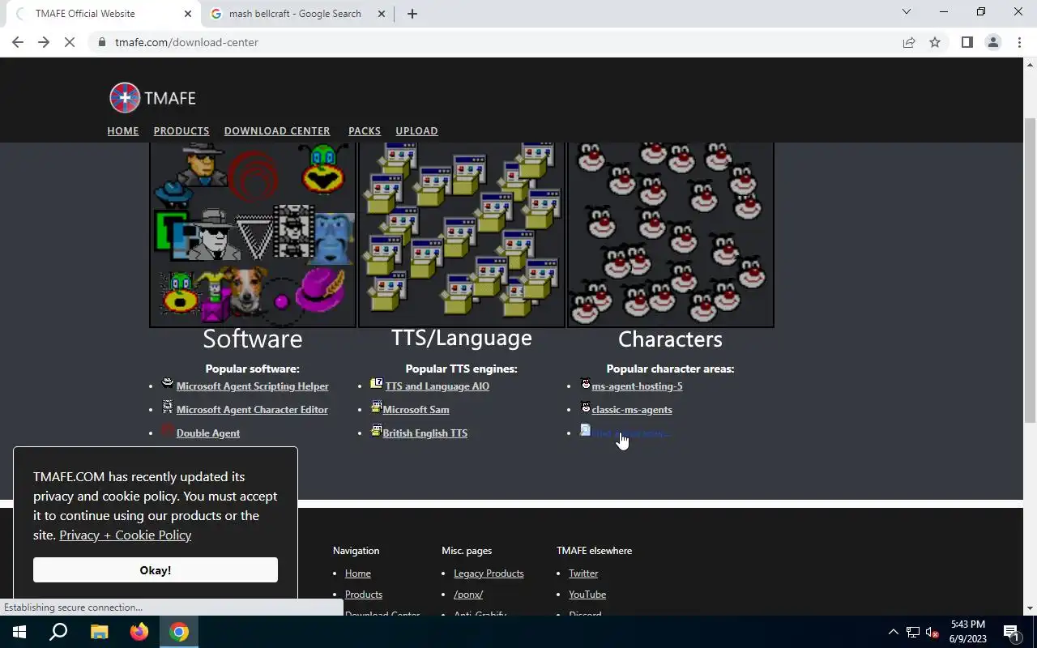Open the Chrome profile avatar
This screenshot has height=648, width=1037.
point(992,42)
